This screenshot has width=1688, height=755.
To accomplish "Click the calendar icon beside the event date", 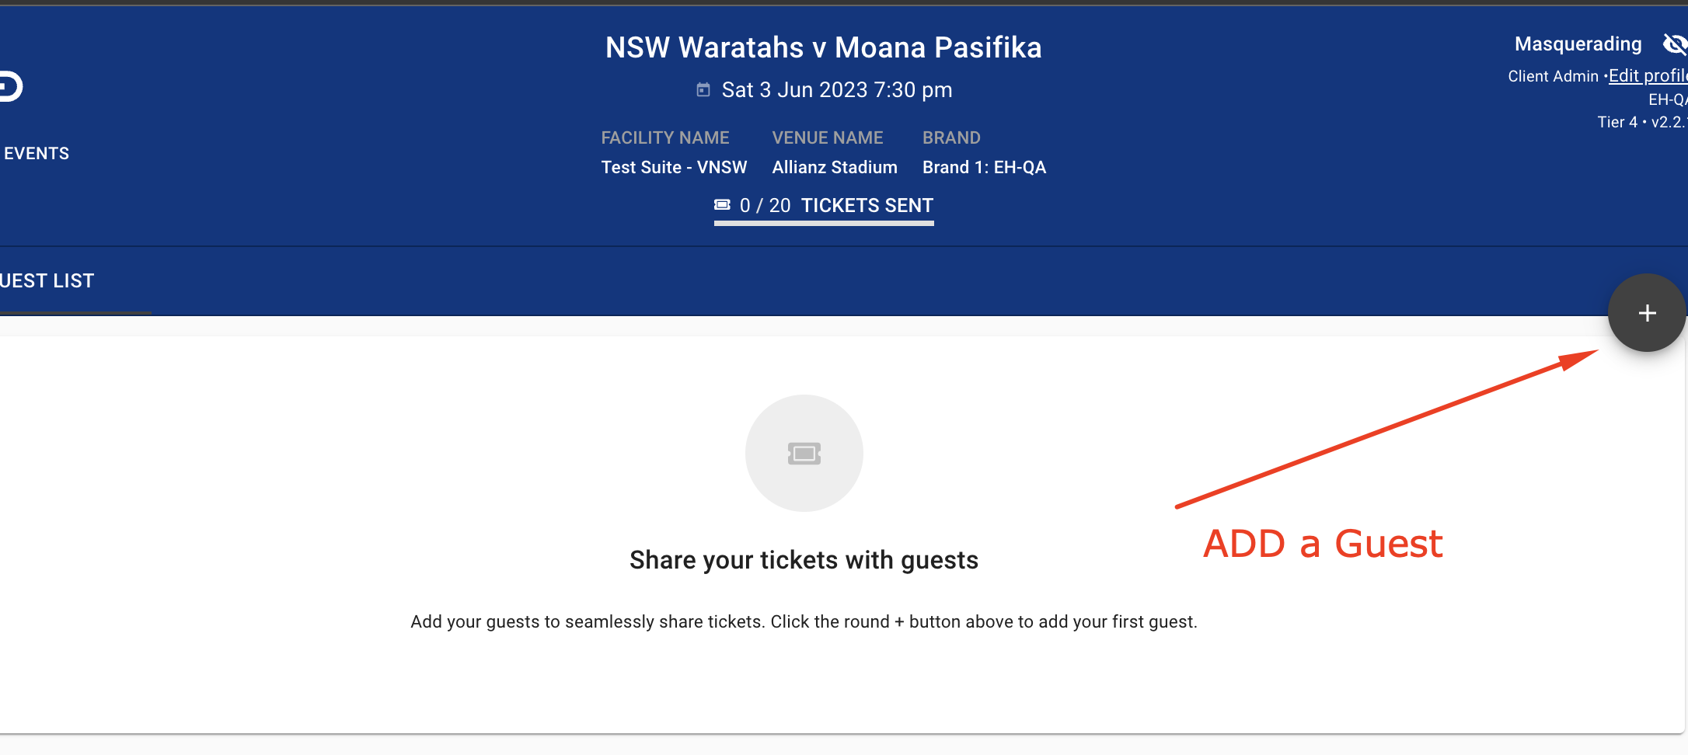I will coord(703,90).
